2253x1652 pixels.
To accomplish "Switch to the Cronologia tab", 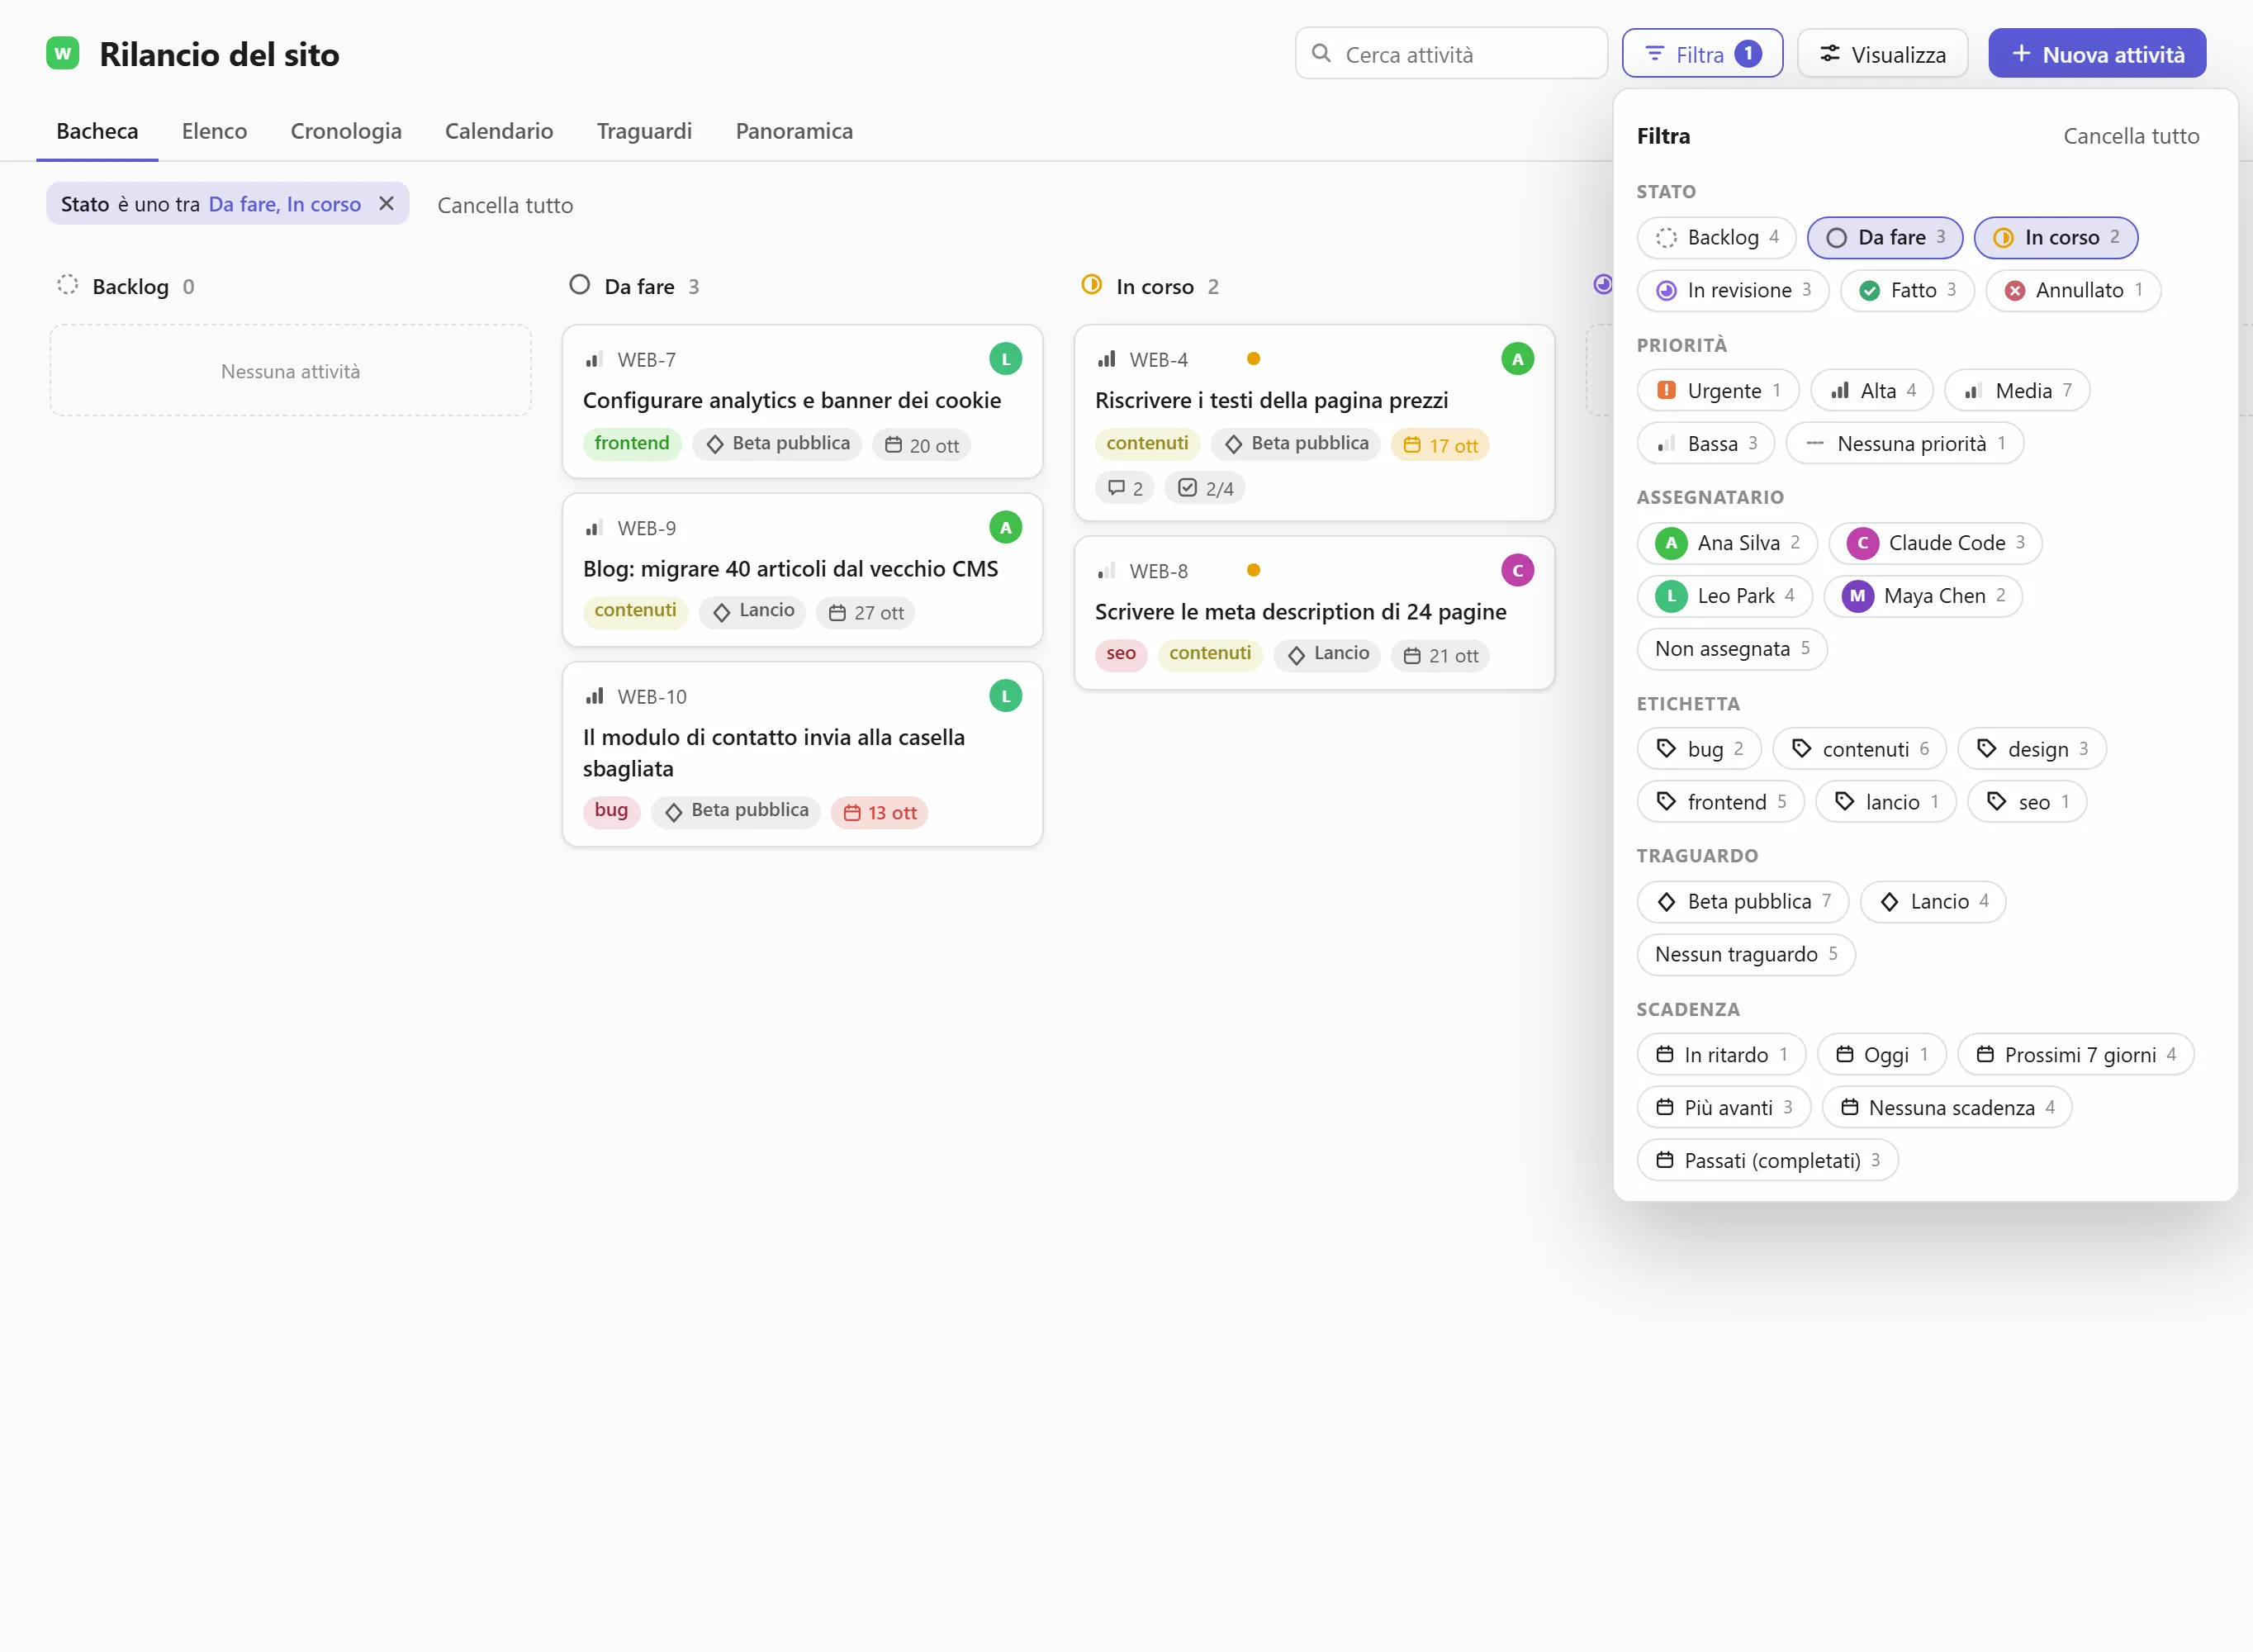I will (346, 131).
